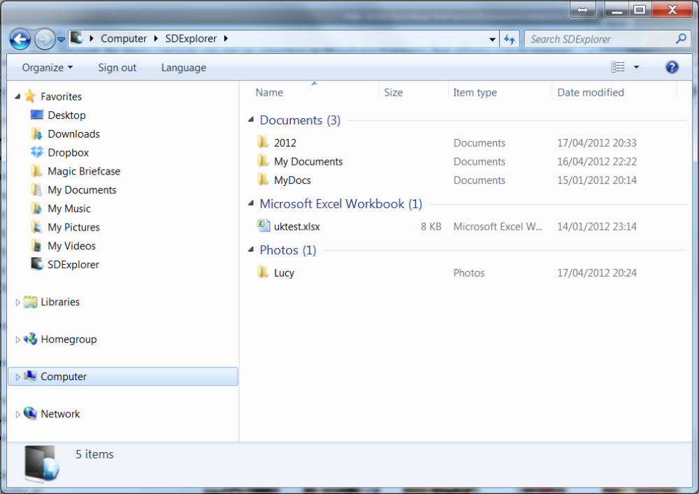The image size is (699, 494).
Task: Click the uktest.xlsx Excel file icon
Action: tap(264, 226)
